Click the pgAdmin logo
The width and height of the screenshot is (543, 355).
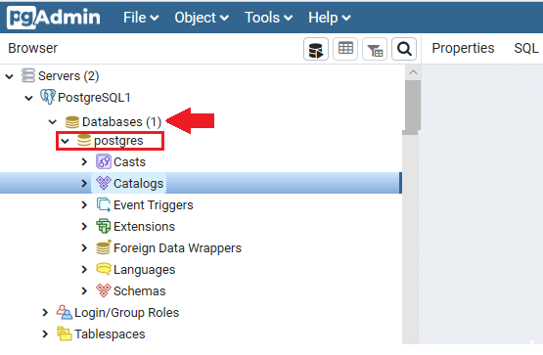54,17
